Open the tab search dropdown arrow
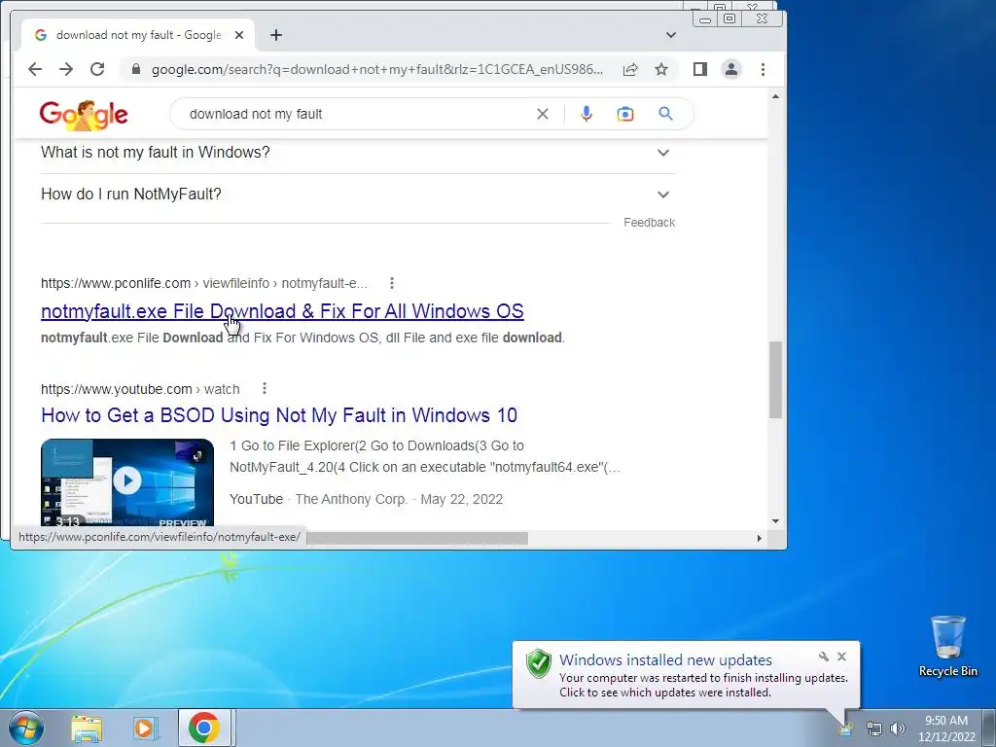 [671, 35]
